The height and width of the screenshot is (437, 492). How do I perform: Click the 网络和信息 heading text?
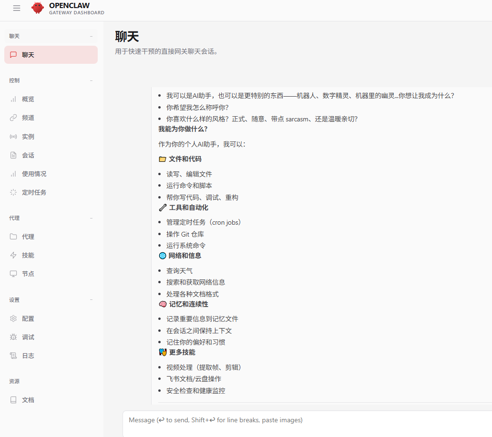[x=185, y=256]
